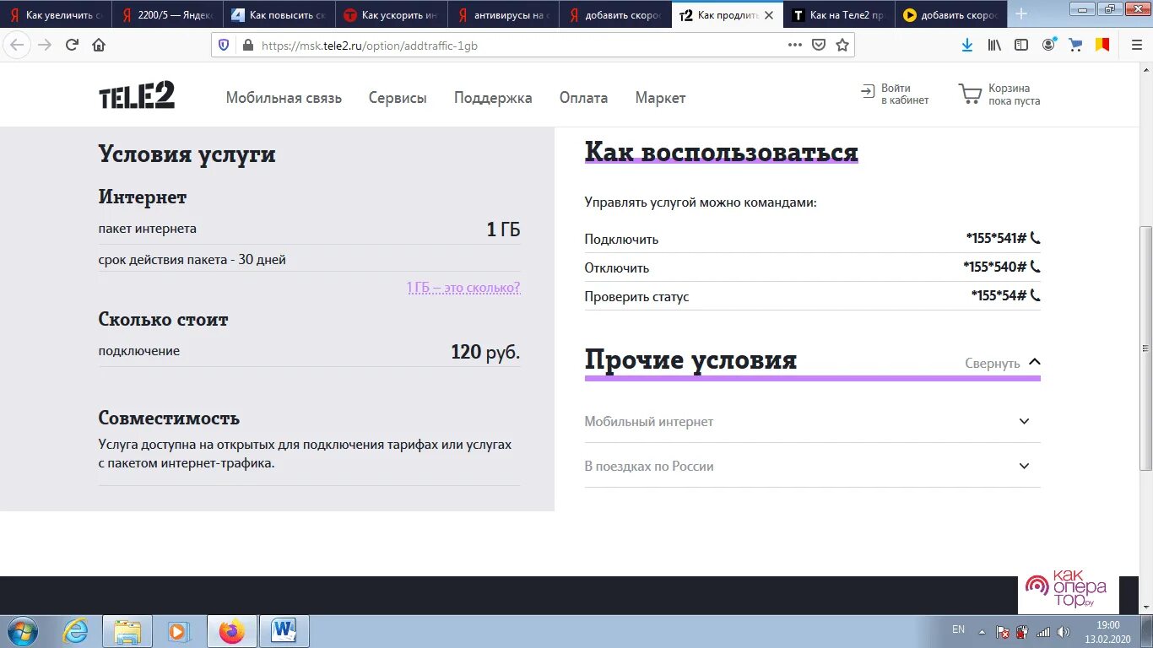The image size is (1153, 648).
Task: Click the blue shopping cart extension icon
Action: (x=1075, y=45)
